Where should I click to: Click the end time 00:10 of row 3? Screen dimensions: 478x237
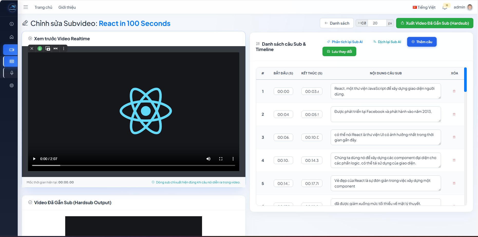(312, 137)
